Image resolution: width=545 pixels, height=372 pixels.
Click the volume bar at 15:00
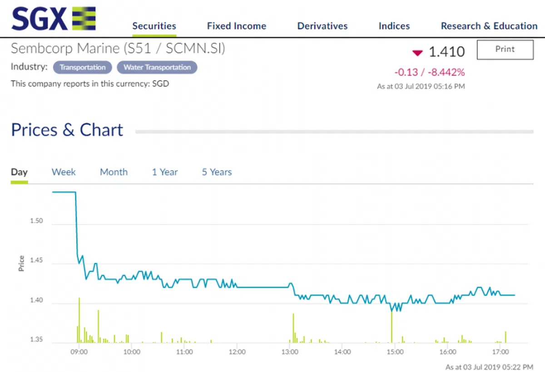click(x=391, y=326)
